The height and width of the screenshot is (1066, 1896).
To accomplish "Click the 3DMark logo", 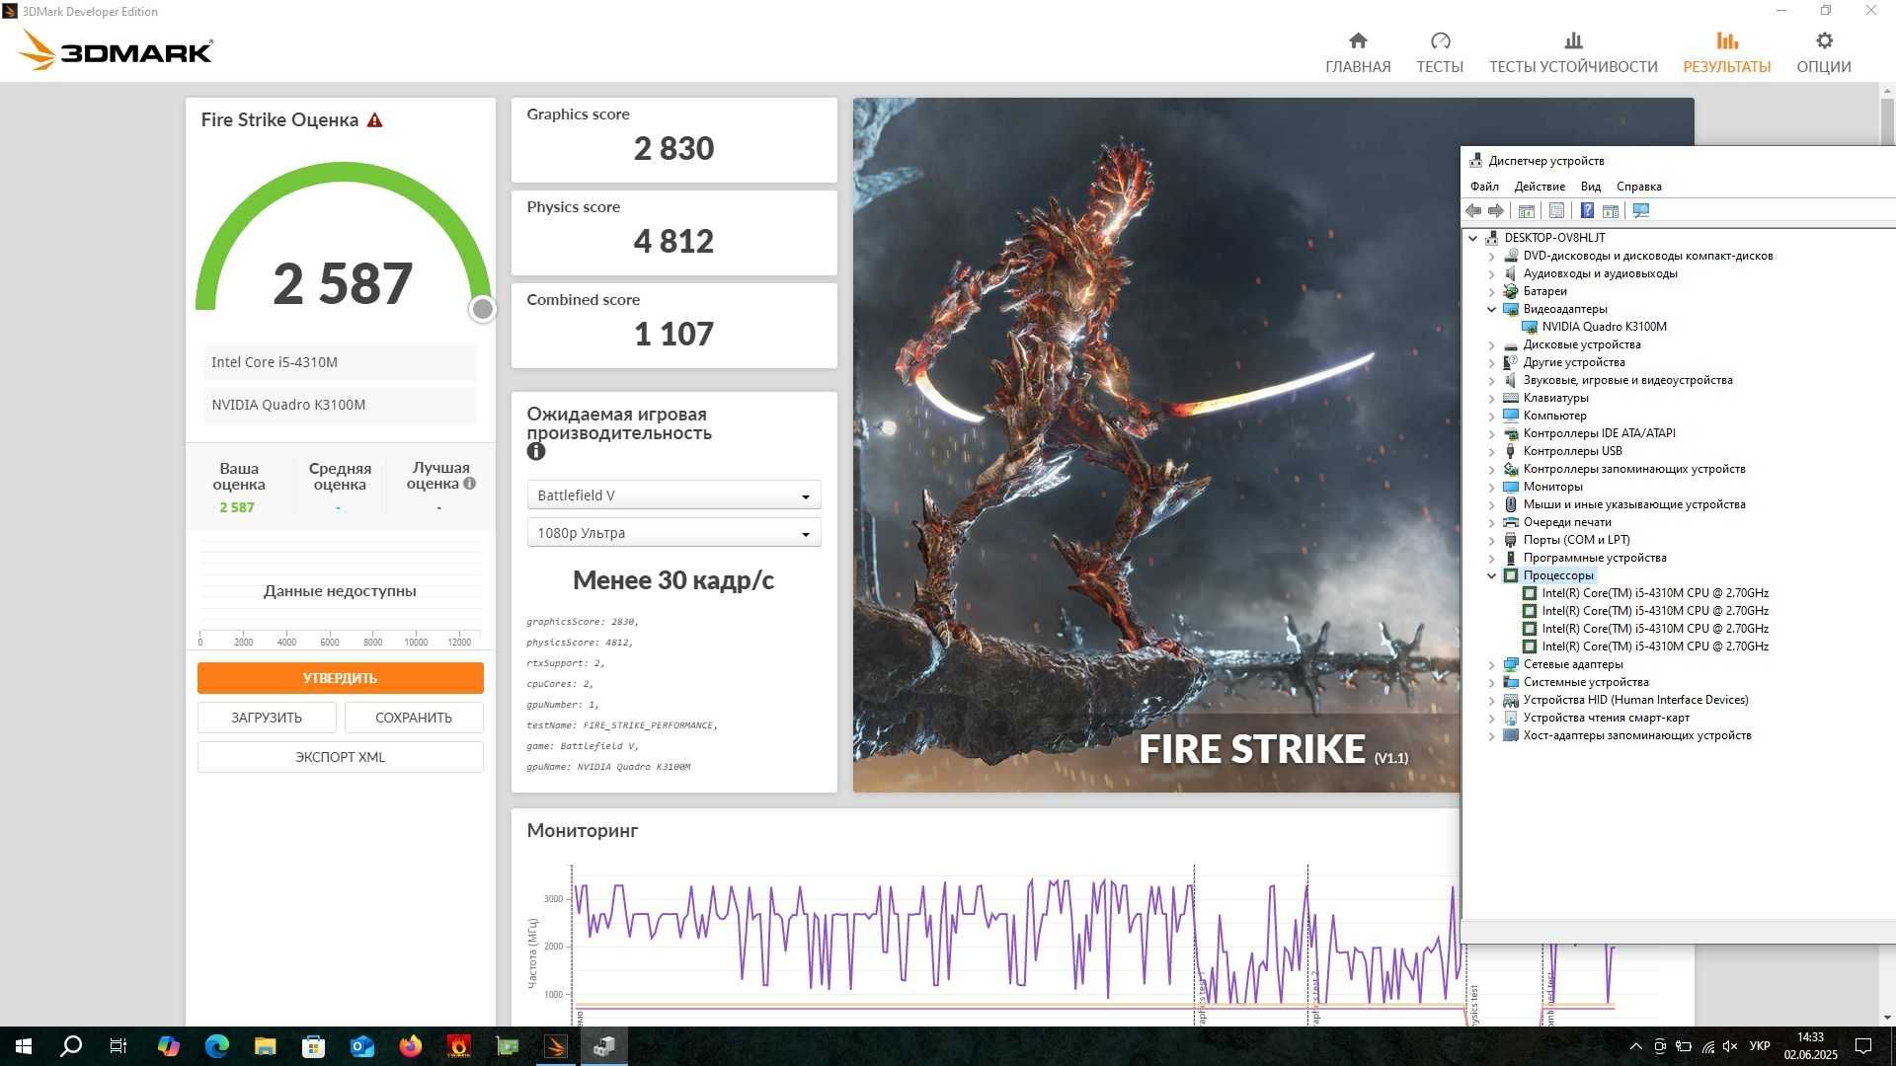I will click(116, 50).
